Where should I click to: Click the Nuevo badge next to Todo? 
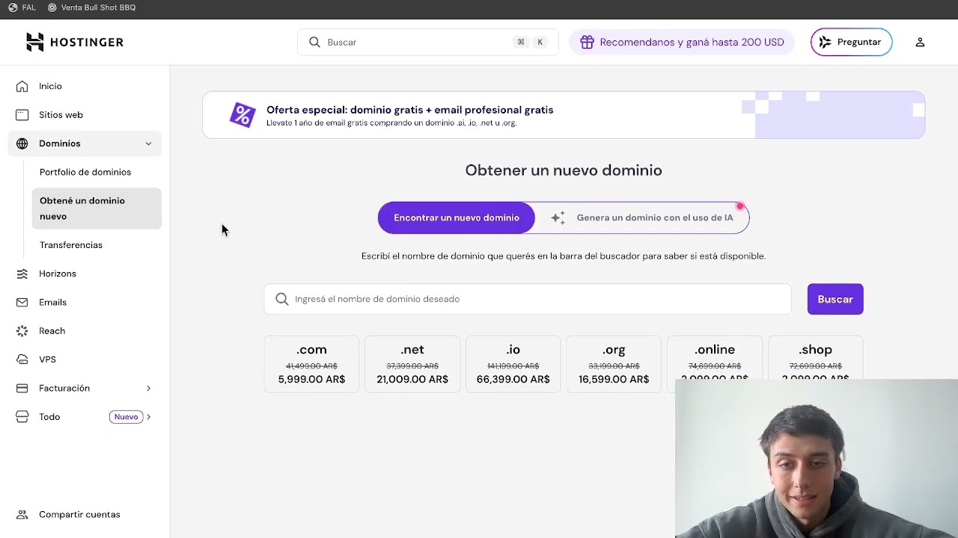pos(126,417)
